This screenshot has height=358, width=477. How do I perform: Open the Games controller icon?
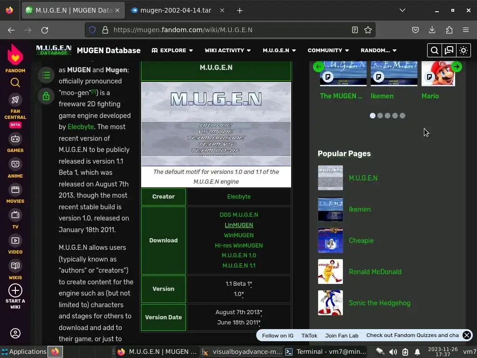click(x=15, y=139)
